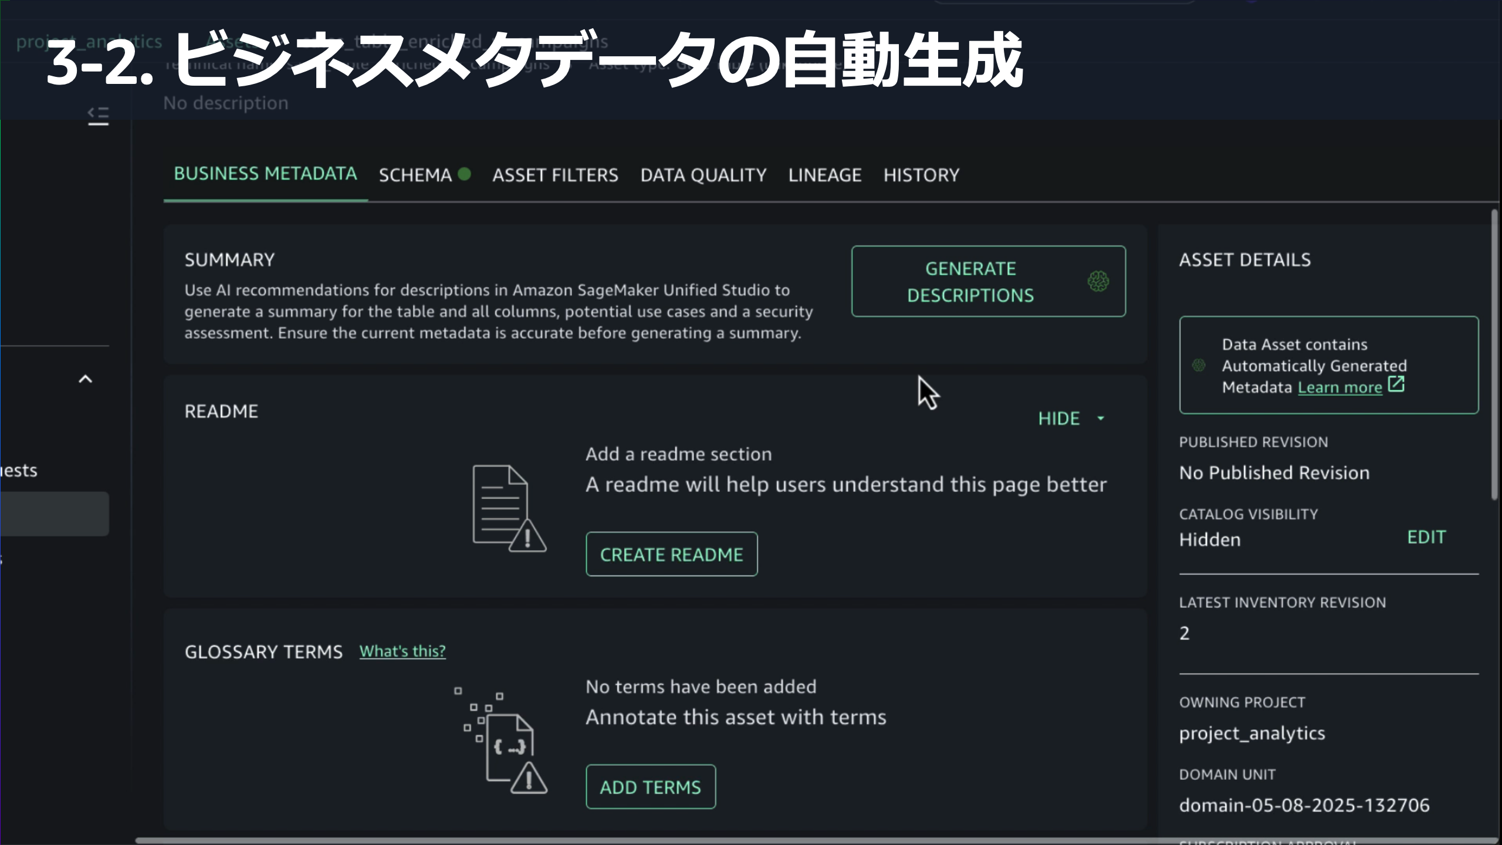Screen dimensions: 1502x845
Task: Click the CREATE README button
Action: 671,554
